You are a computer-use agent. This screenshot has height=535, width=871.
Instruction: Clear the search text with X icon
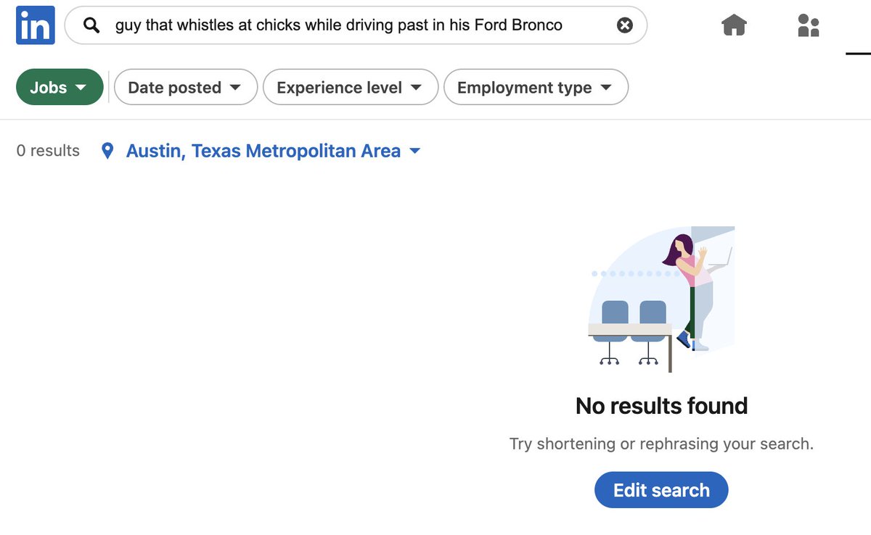(x=624, y=26)
